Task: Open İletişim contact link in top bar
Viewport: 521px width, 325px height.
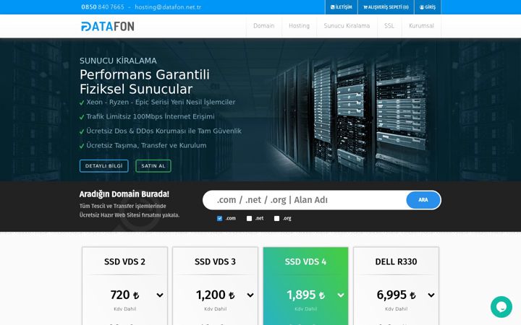Action: (342, 7)
